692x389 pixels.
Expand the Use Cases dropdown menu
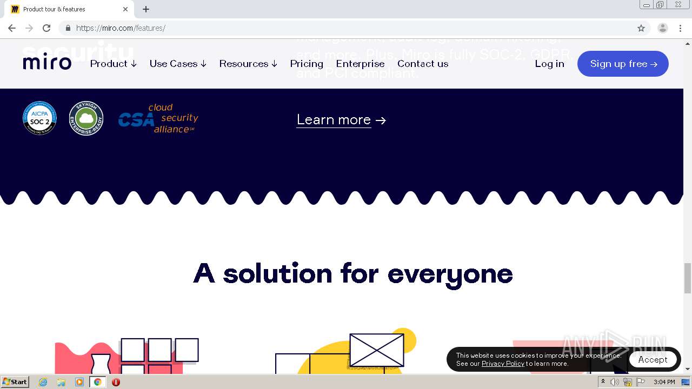[x=178, y=64]
